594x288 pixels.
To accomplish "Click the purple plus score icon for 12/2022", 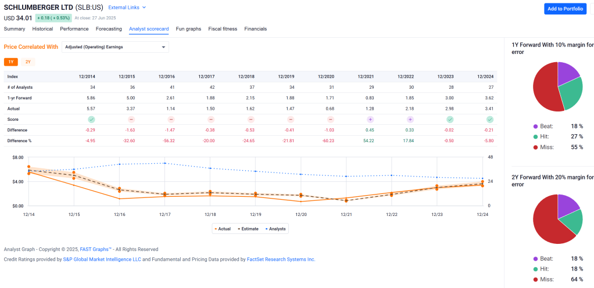I will (410, 119).
